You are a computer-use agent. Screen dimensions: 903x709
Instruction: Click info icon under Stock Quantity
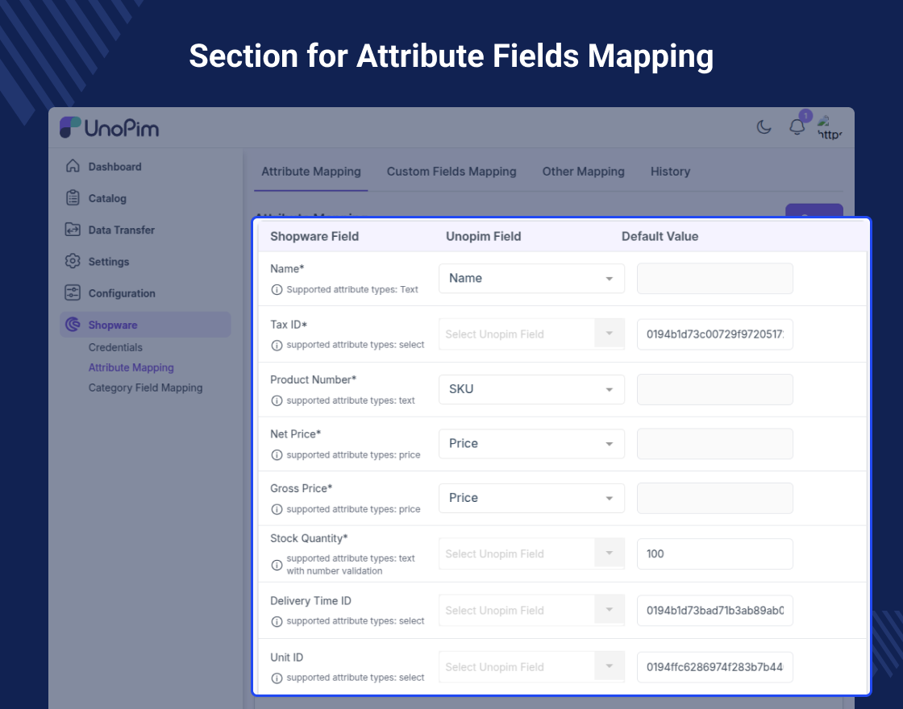(x=277, y=565)
